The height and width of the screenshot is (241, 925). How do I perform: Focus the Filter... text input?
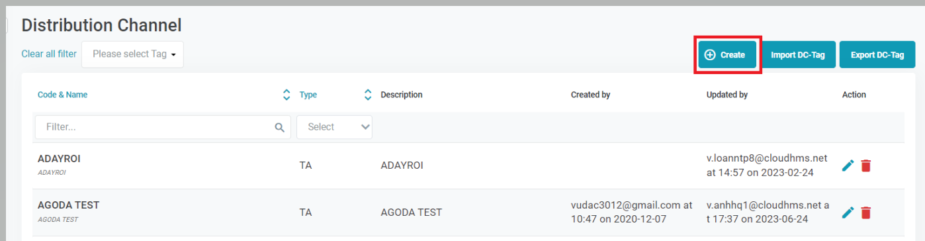click(163, 127)
